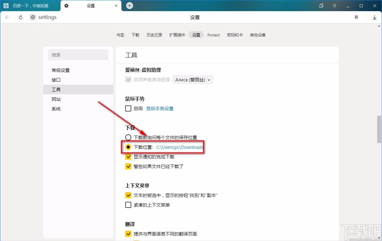The image size is (382, 241).
Task: Open the 密码和卡 section
Action: click(x=235, y=35)
